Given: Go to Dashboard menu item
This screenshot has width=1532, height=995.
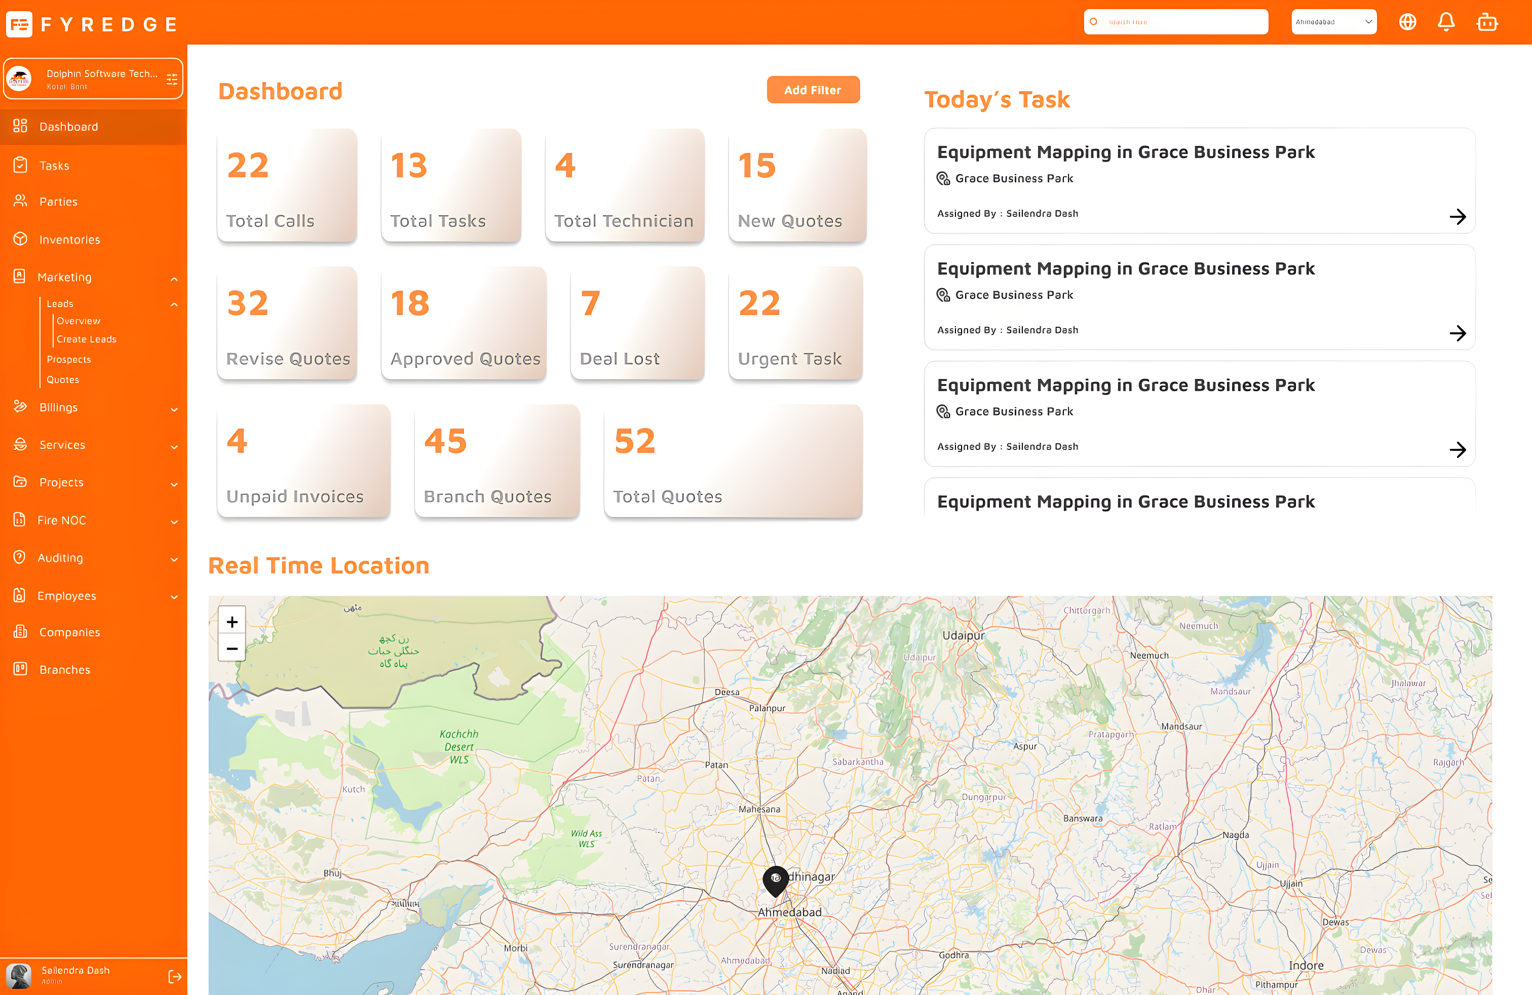Looking at the screenshot, I should (93, 127).
